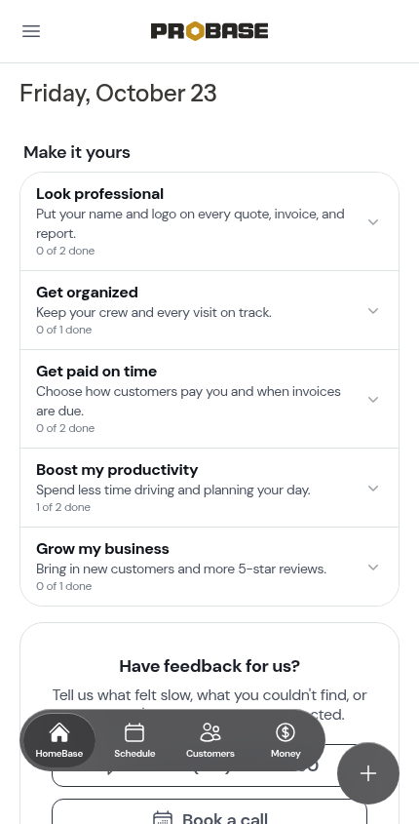Click the Get paid on time heading
The image size is (419, 824).
[x=96, y=371]
